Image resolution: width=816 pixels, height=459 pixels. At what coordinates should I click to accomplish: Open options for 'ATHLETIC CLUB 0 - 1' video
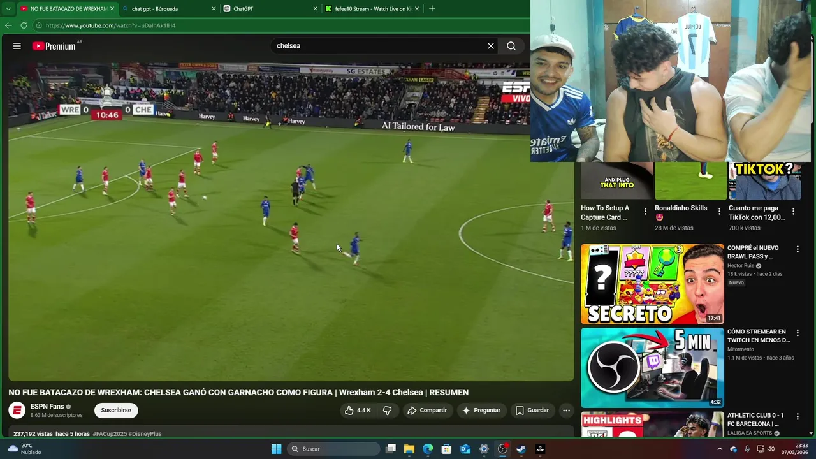point(798,417)
